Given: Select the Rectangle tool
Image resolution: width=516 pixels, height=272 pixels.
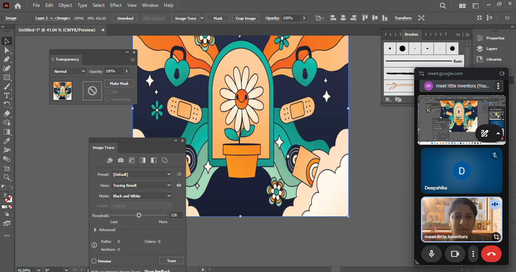Looking at the screenshot, I should 7,77.
